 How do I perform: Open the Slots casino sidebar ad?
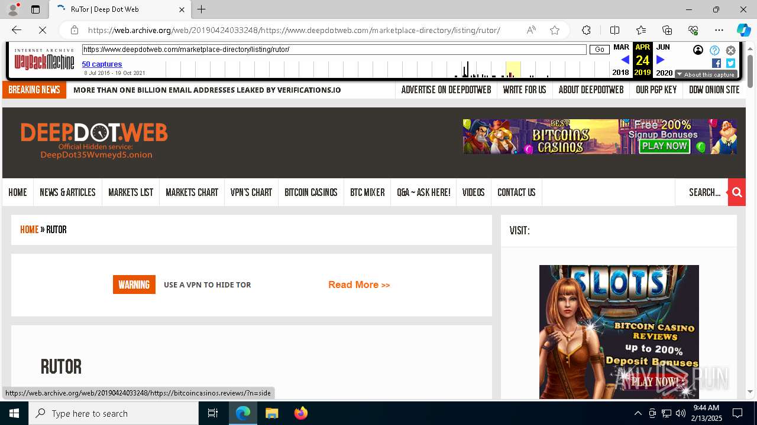pyautogui.click(x=619, y=332)
